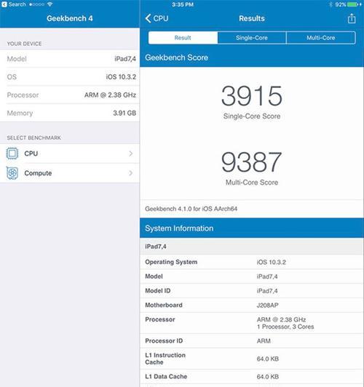This screenshot has height=387, width=364.
Task: Tap the iPad7,4 value in Your Device
Action: coord(125,59)
